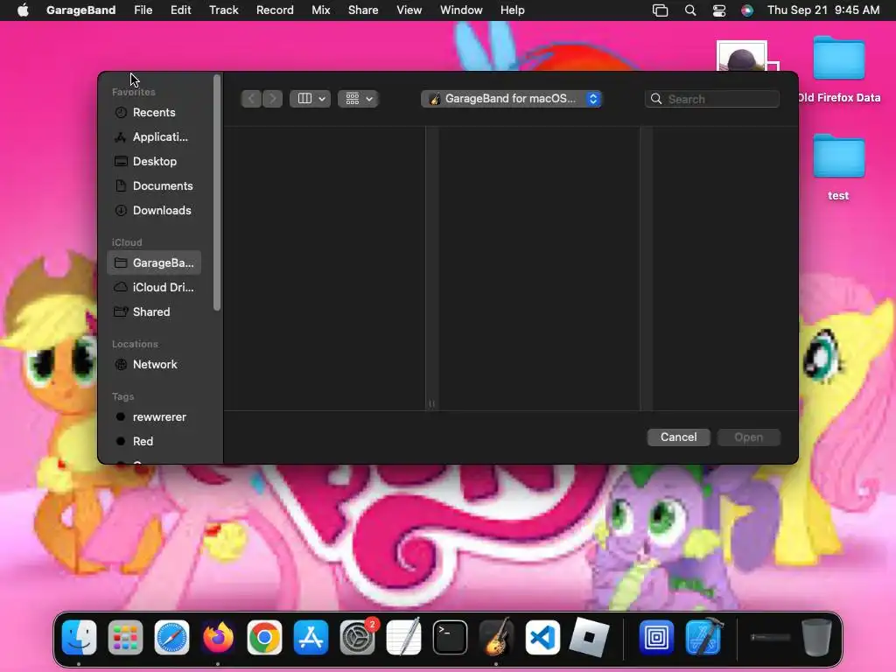
Task: Open iCloud Drive in sidebar
Action: click(x=154, y=287)
